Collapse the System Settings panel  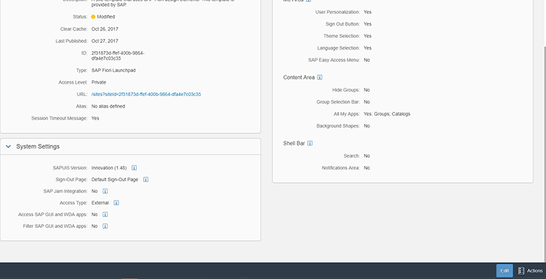8,146
